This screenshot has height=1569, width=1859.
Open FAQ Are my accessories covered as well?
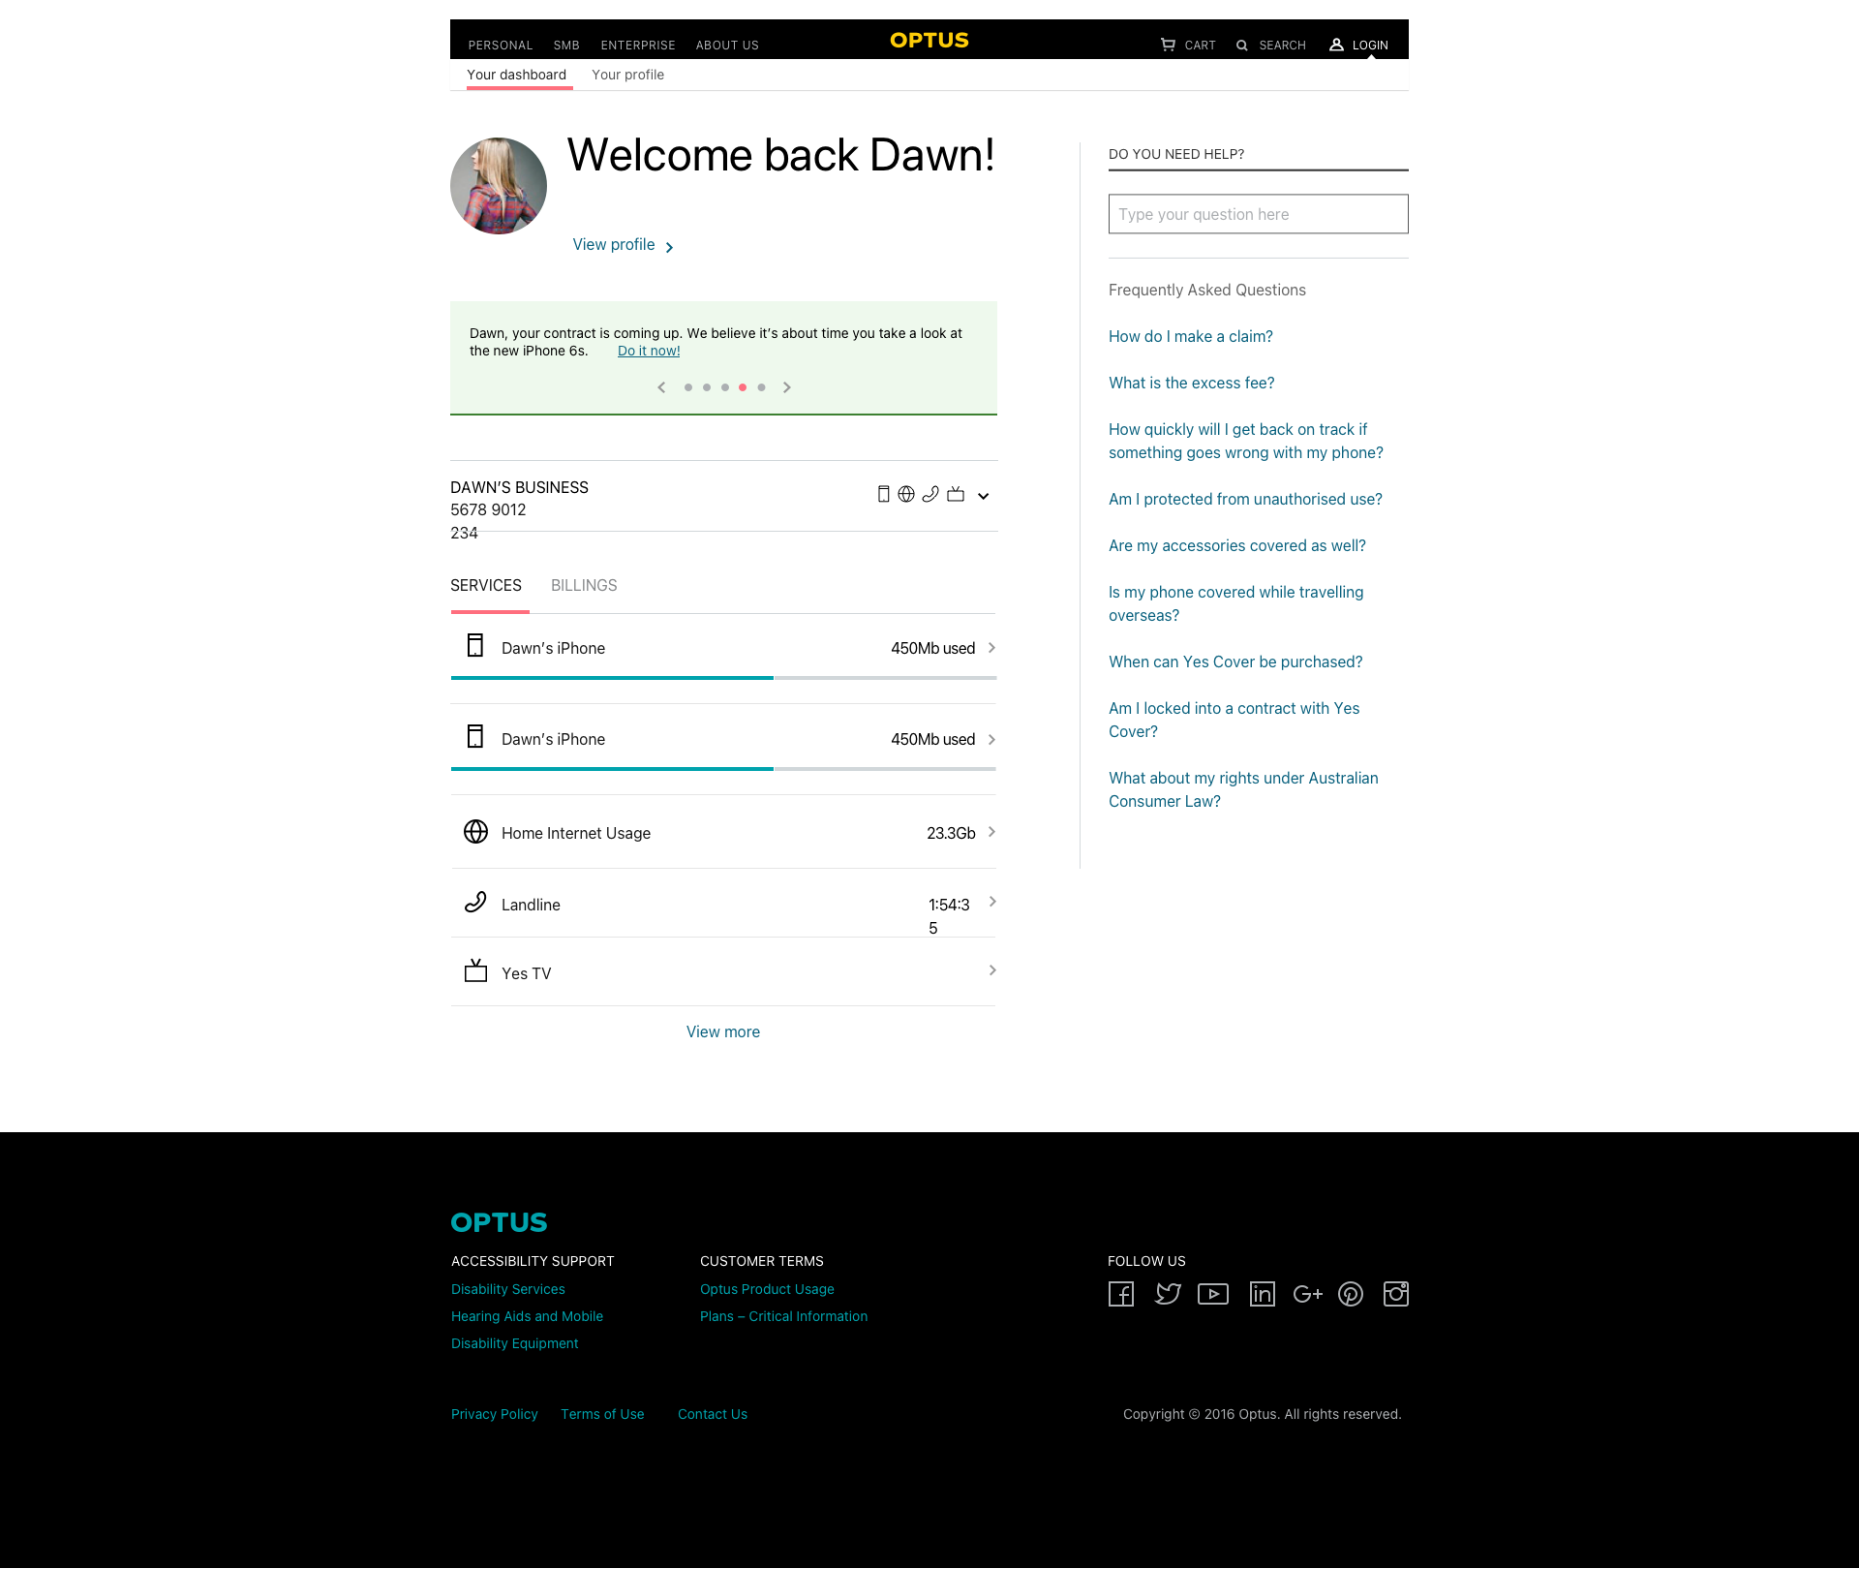pos(1236,545)
